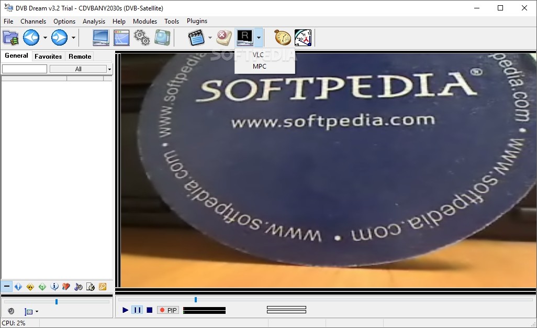This screenshot has width=537, height=328.
Task: Select MPC from the dropdown menu
Action: point(259,67)
